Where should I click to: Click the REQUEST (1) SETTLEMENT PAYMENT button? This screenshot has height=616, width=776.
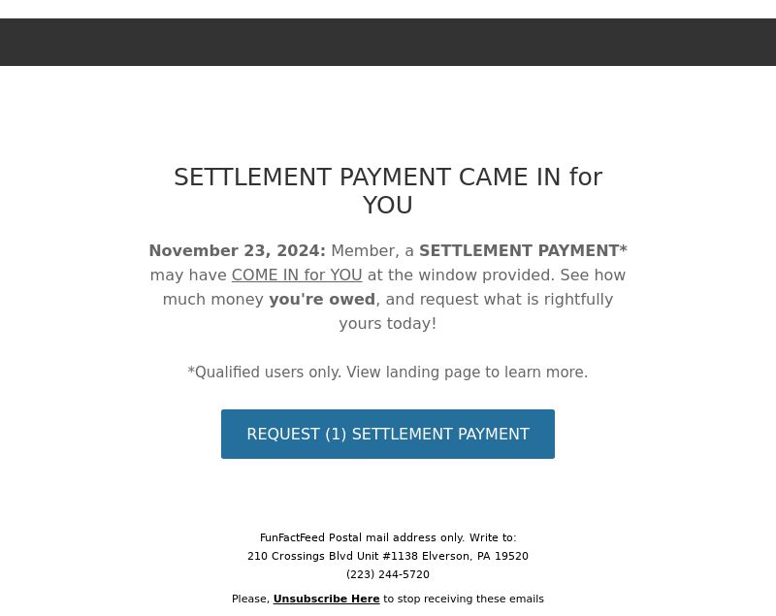(x=388, y=434)
